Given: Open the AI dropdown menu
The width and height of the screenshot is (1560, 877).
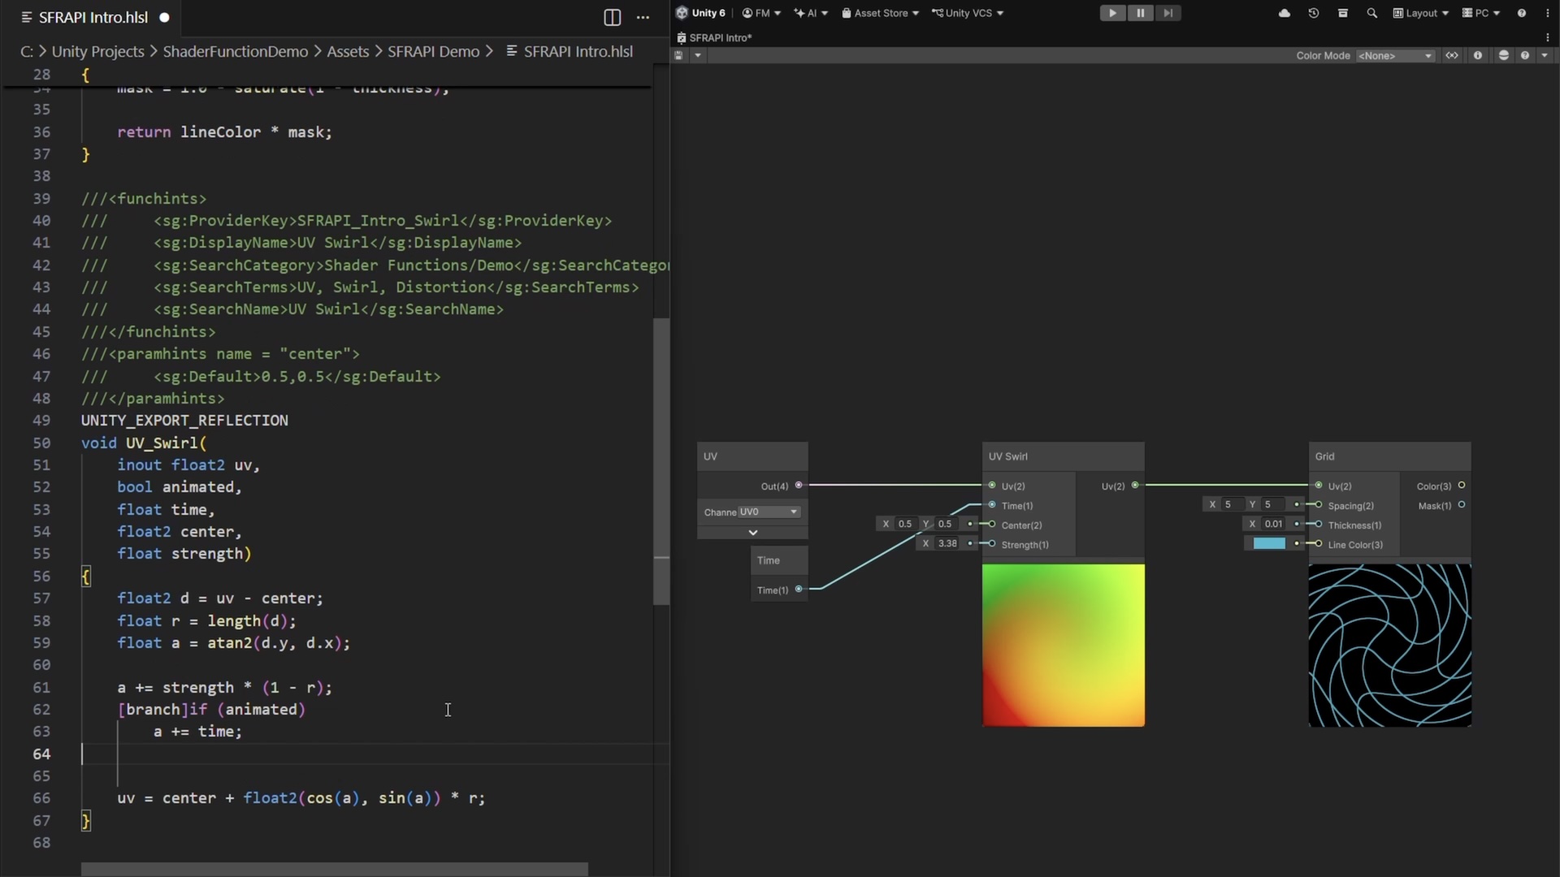Looking at the screenshot, I should tap(811, 13).
